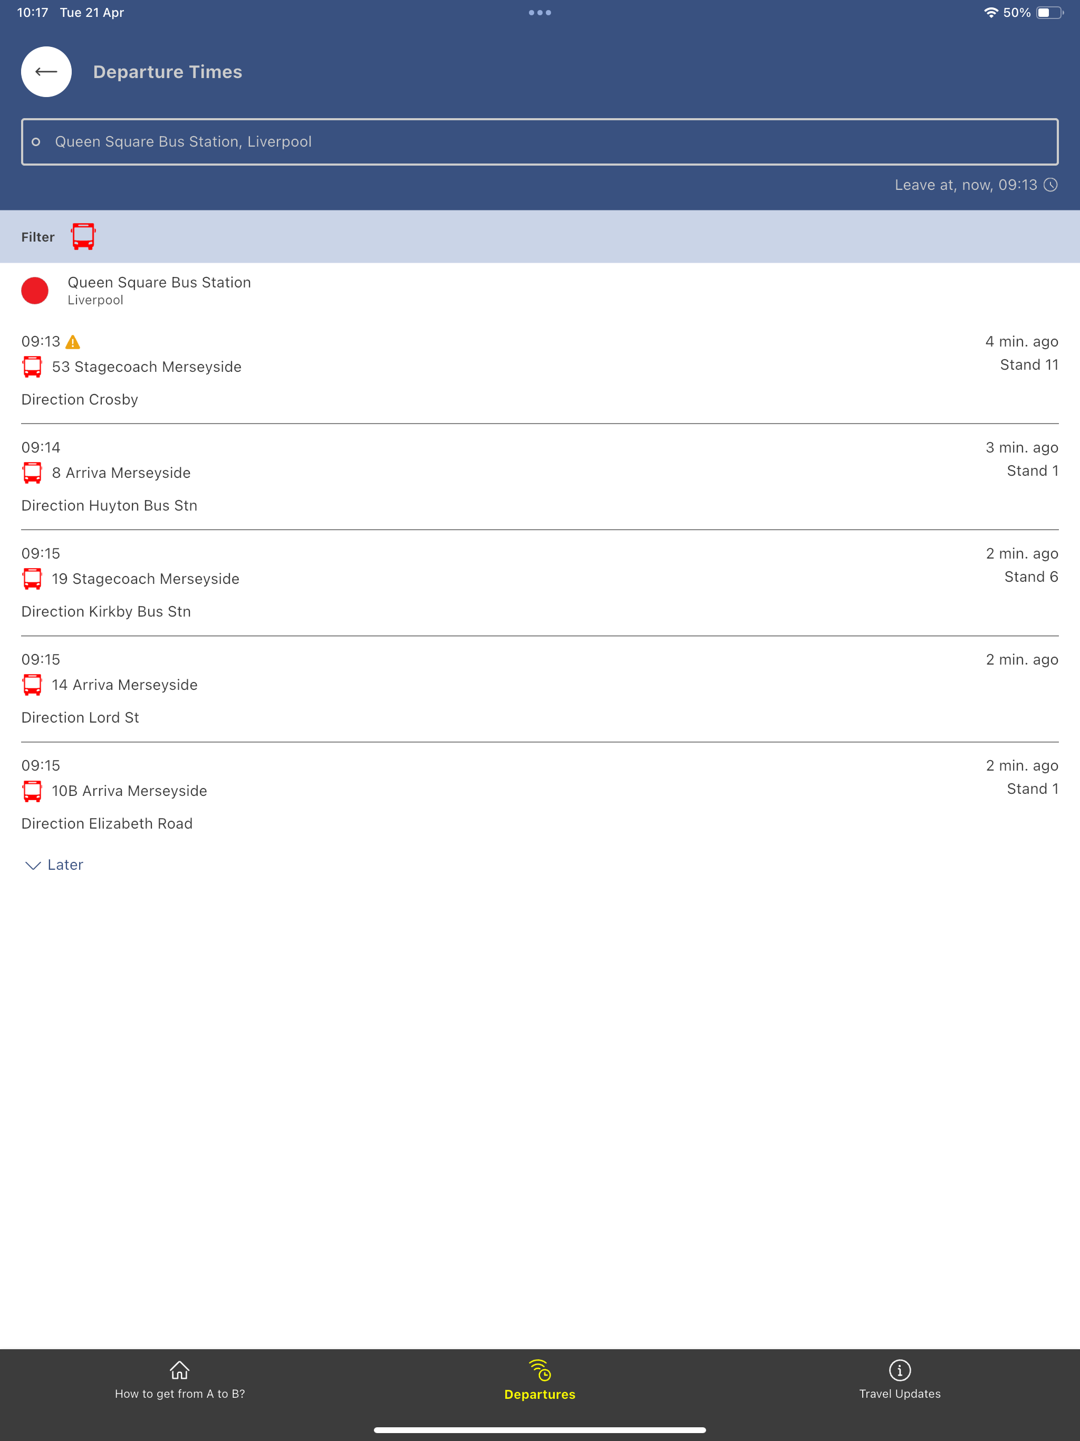Image resolution: width=1080 pixels, height=1441 pixels.
Task: Click the 'Departure Times' title
Action: coord(167,72)
